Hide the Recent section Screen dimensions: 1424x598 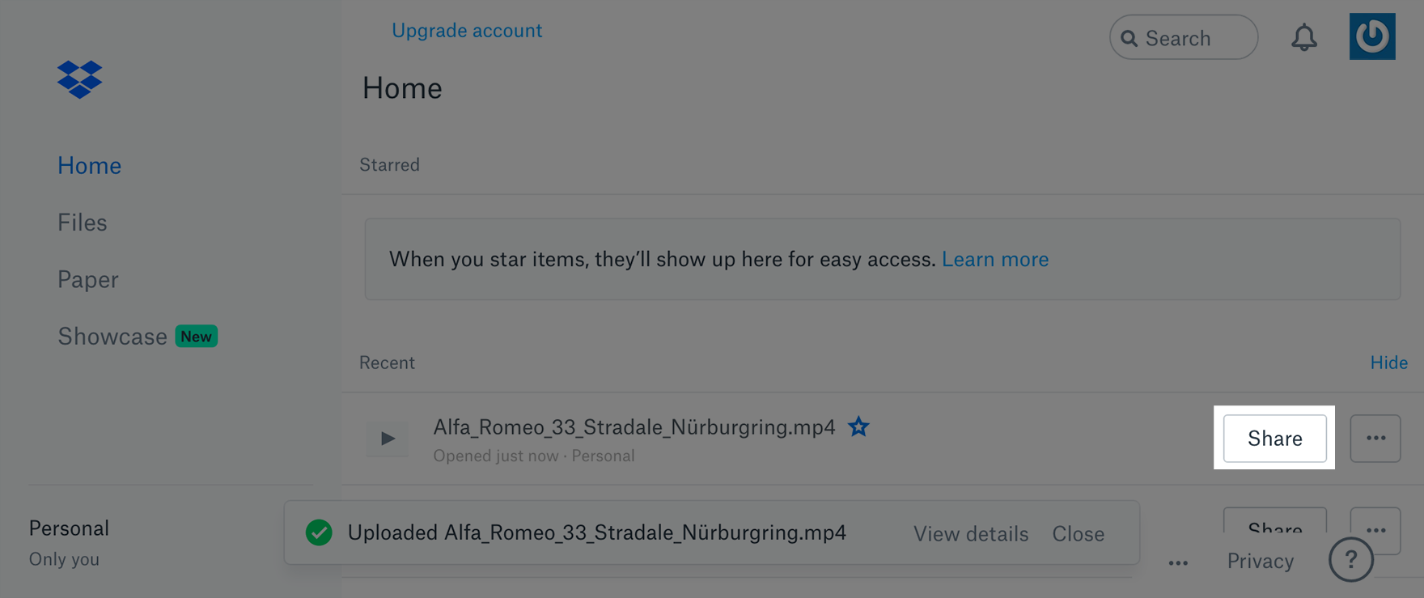tap(1388, 363)
